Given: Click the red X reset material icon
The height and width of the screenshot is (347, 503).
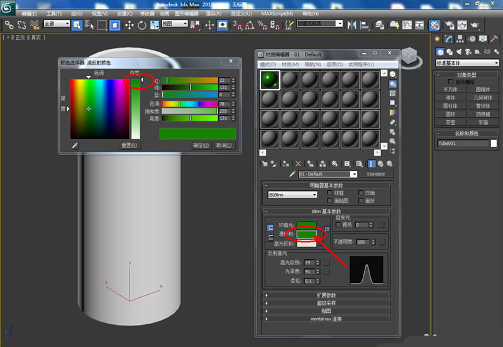Looking at the screenshot, I should click(x=298, y=163).
